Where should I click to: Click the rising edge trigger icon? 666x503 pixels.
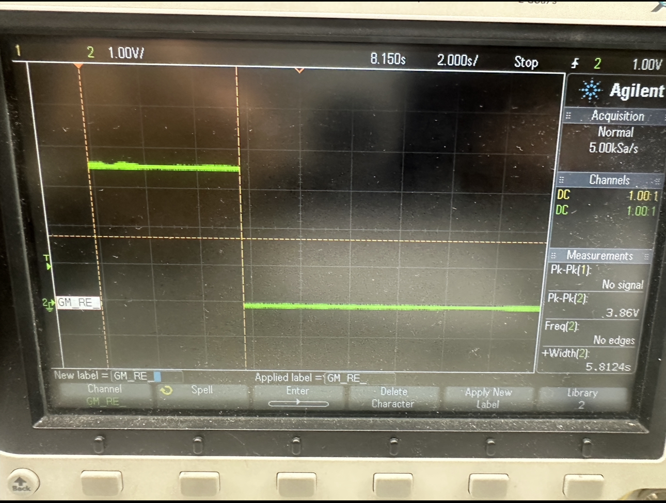point(575,63)
